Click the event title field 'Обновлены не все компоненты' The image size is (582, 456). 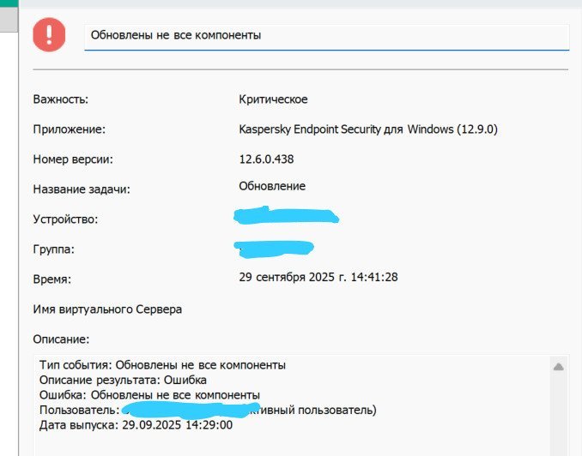click(x=327, y=37)
